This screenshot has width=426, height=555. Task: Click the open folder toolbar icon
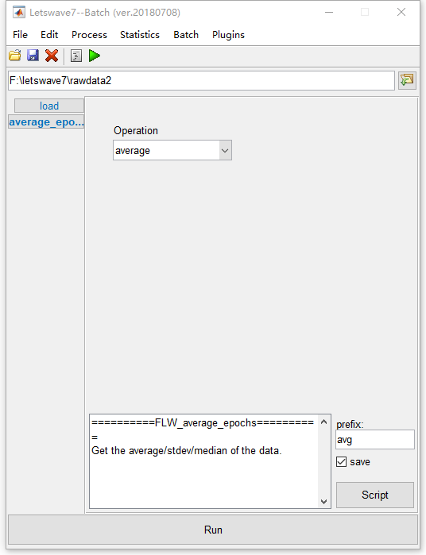(15, 56)
